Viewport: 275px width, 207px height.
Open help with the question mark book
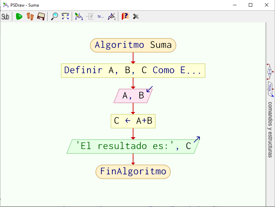click(x=125, y=17)
